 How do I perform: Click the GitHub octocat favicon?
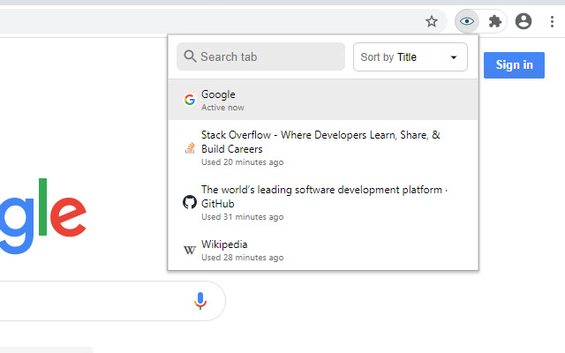coord(190,202)
